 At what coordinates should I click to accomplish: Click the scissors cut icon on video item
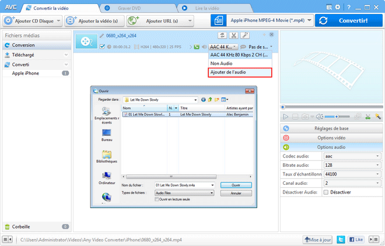click(x=232, y=36)
